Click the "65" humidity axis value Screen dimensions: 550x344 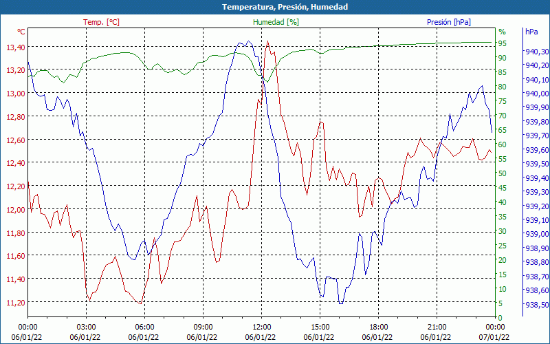(x=503, y=130)
